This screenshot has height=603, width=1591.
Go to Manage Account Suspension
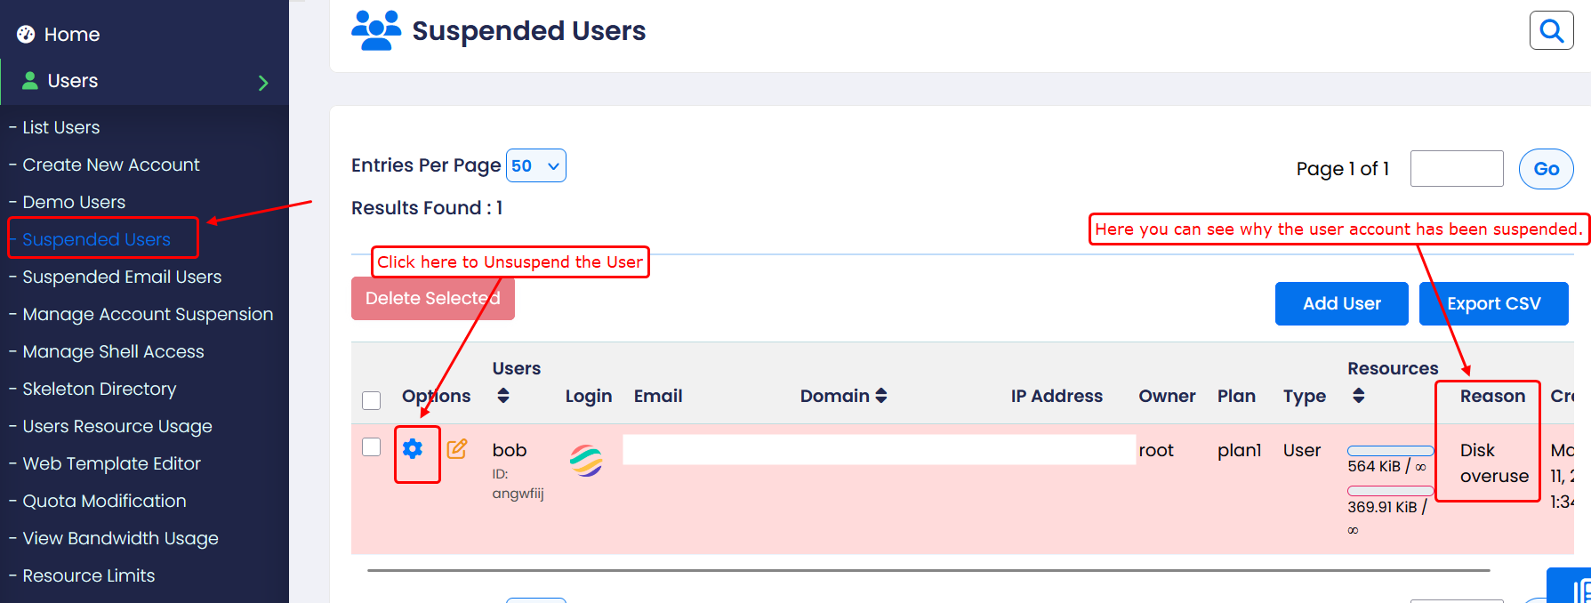(x=148, y=314)
